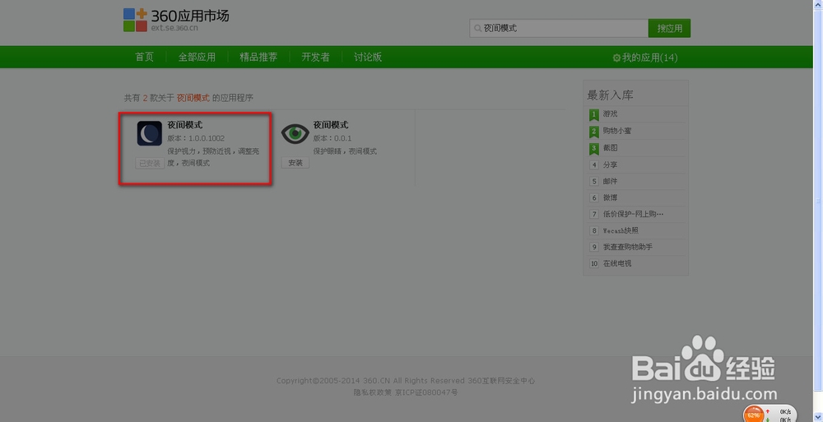Open 邮件 in 最新入库 list
The height and width of the screenshot is (422, 823).
pos(610,181)
